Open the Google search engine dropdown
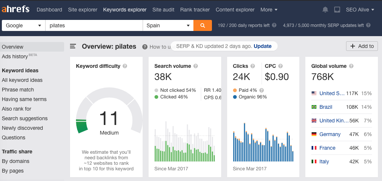This screenshot has width=382, height=181. point(23,25)
